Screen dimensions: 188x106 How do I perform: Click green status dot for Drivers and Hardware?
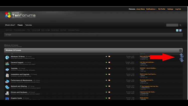[x=106, y=92]
